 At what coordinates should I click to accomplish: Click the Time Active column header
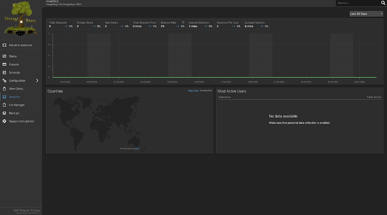click(x=374, y=97)
